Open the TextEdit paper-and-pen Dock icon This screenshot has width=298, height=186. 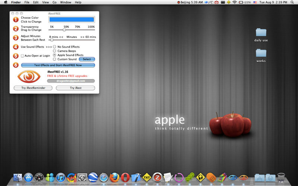[168, 178]
